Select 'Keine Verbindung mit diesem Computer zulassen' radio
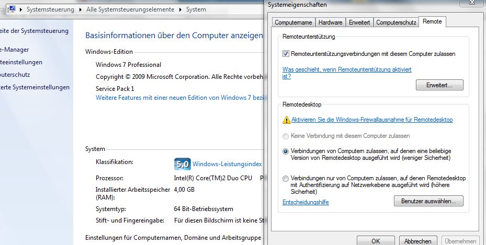The height and width of the screenshot is (245, 486). point(286,136)
